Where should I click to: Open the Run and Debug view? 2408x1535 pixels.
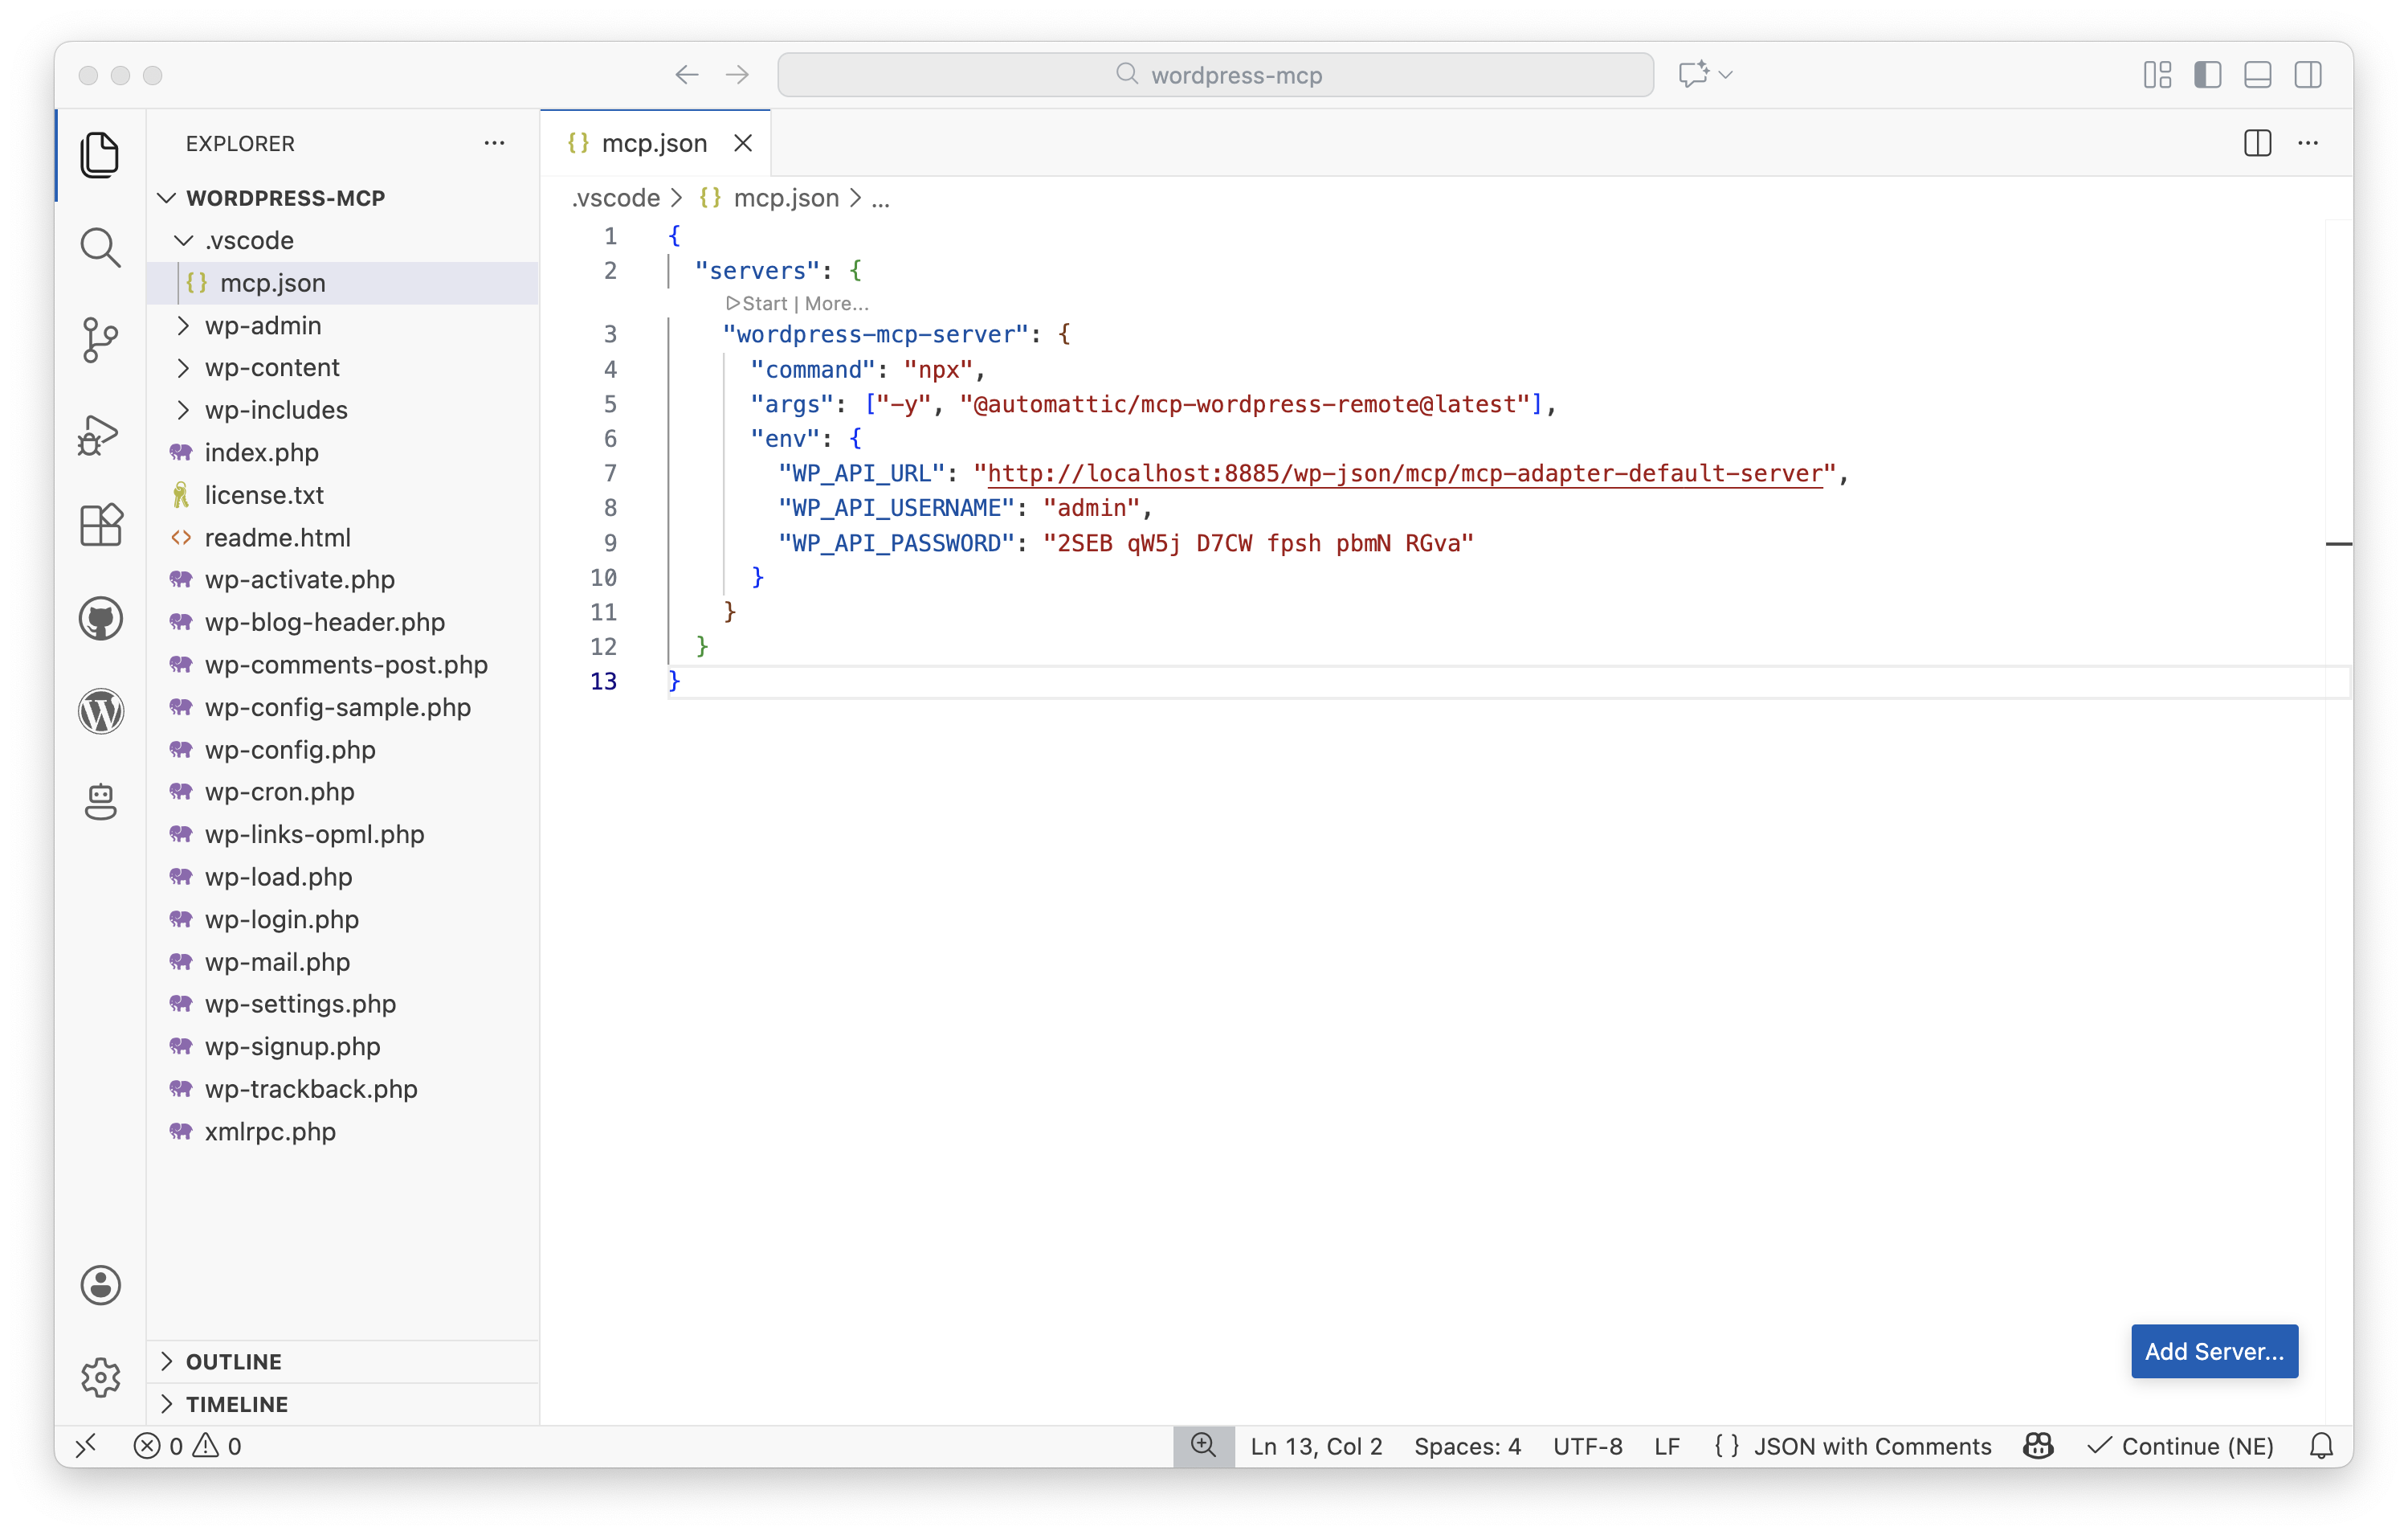[100, 434]
